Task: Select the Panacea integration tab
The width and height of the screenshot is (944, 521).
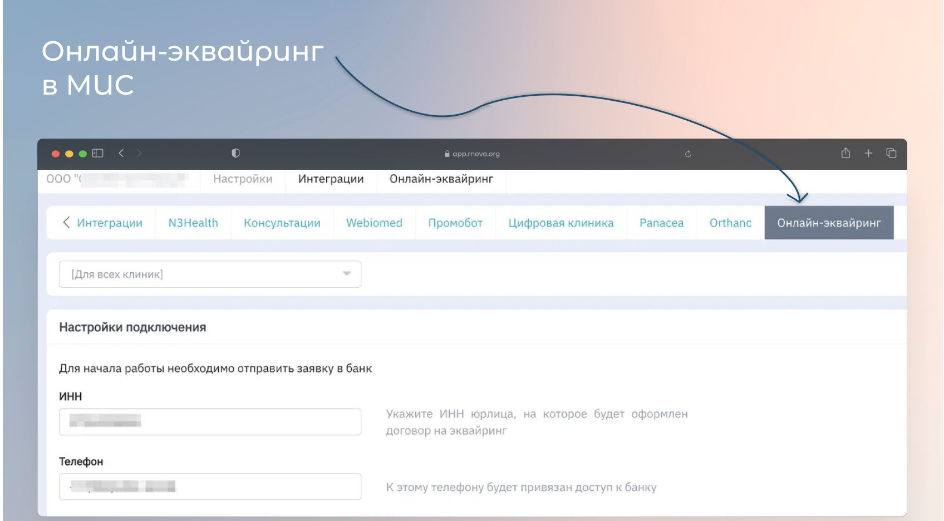Action: [x=661, y=223]
